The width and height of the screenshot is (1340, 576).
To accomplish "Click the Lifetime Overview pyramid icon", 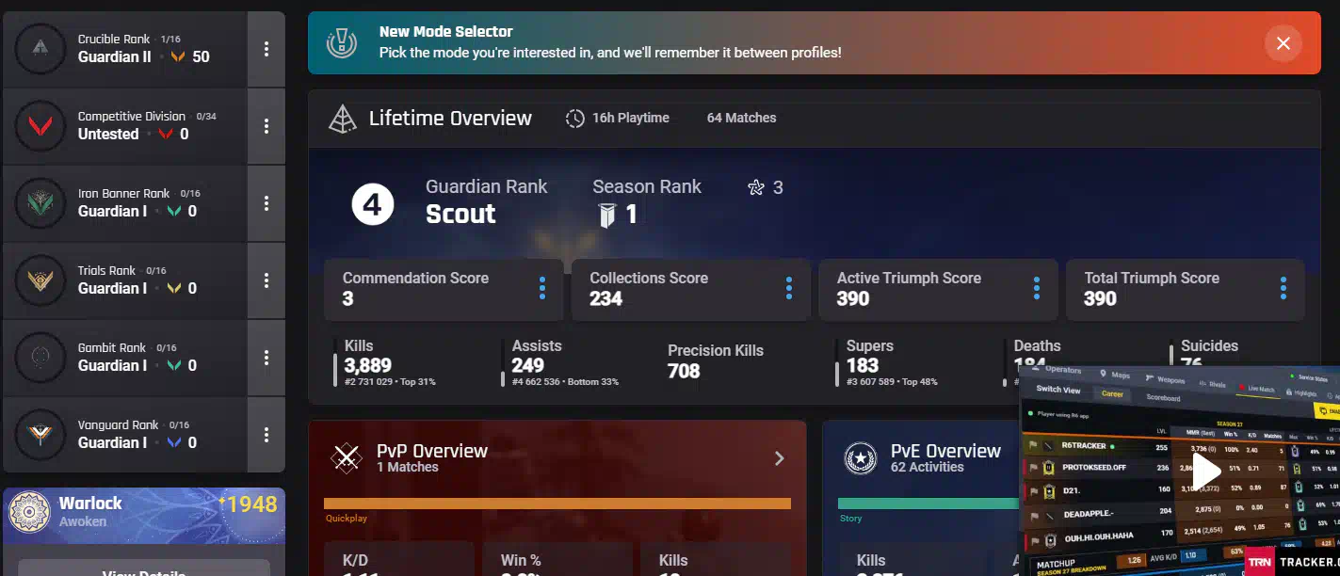I will (x=342, y=119).
